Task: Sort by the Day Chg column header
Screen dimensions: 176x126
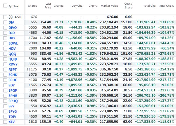Action: pos(77,6)
